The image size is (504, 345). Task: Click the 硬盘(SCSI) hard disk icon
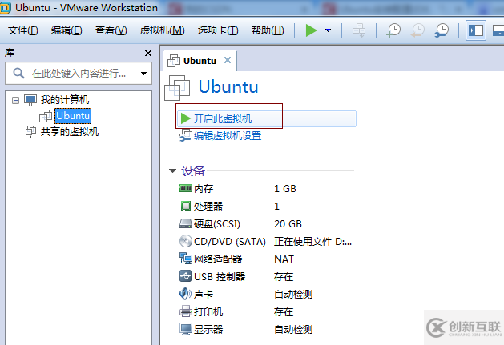coord(186,223)
